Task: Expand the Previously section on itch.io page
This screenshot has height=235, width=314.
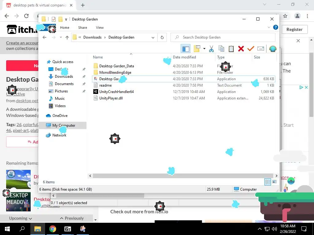Action: pos(72,218)
